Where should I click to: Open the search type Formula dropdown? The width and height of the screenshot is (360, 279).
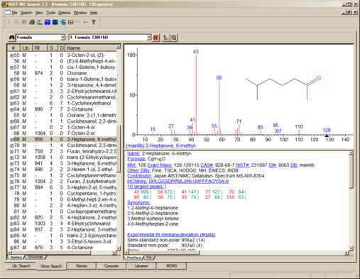click(62, 38)
